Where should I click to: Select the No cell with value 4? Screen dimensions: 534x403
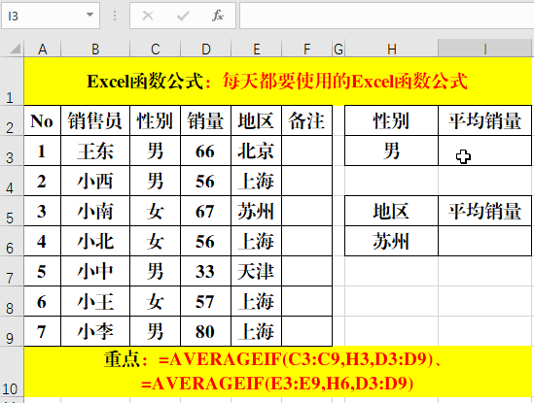click(42, 241)
